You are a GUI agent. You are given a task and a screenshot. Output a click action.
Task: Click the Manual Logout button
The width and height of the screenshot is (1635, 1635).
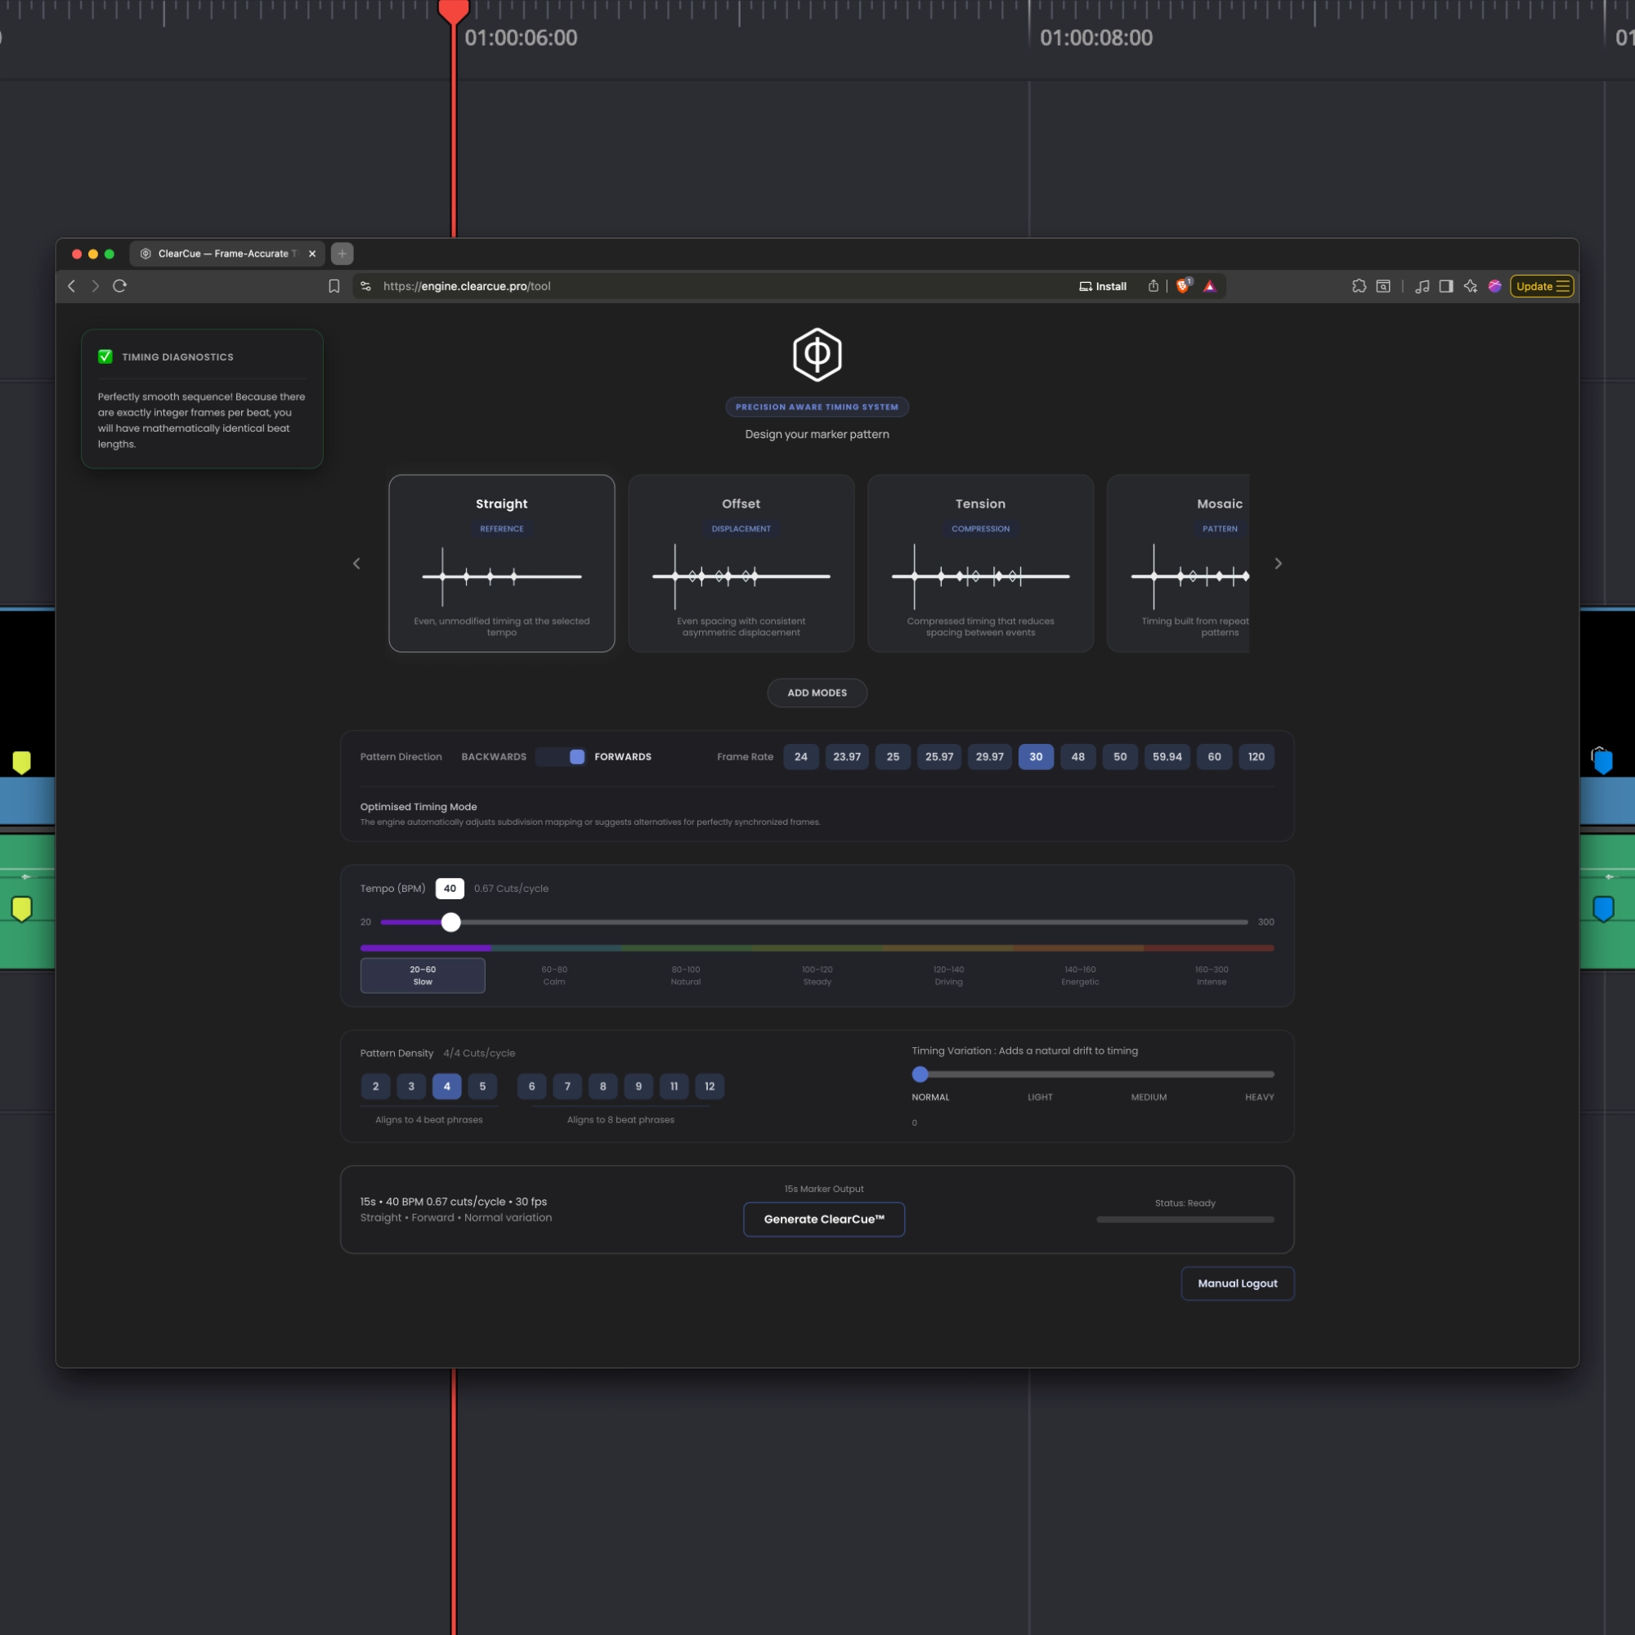coord(1237,1283)
